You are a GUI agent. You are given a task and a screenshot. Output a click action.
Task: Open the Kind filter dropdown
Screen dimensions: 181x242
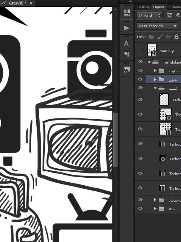point(149,16)
